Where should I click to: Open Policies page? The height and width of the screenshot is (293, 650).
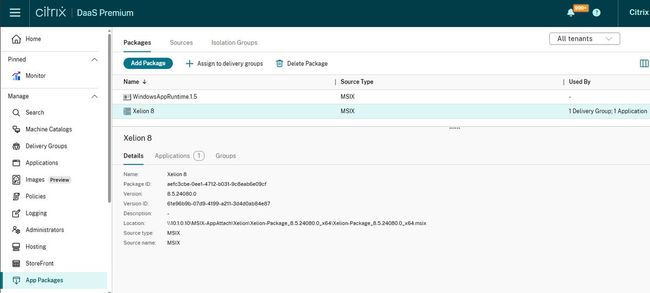pyautogui.click(x=36, y=197)
